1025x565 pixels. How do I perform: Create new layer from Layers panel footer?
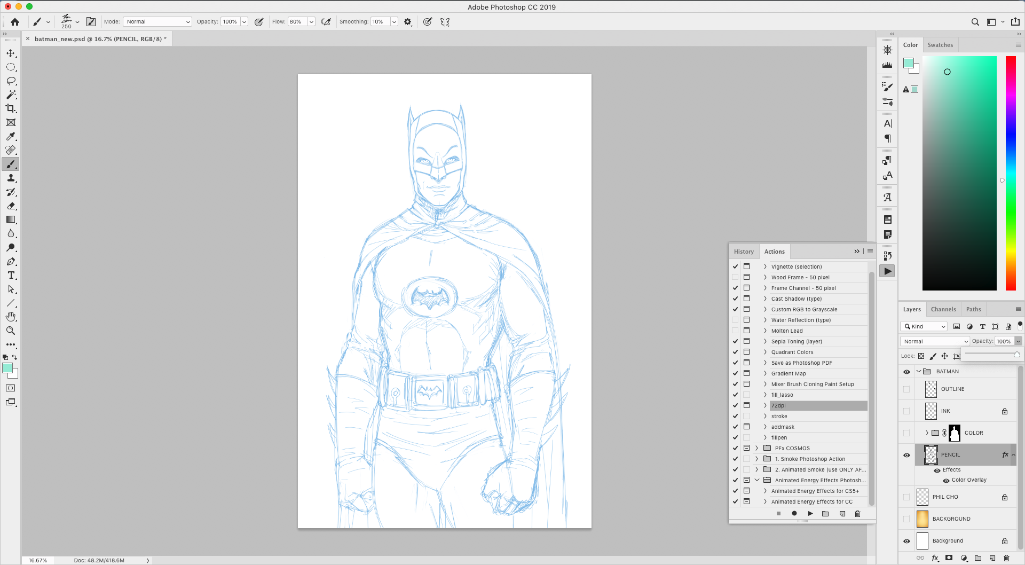(992, 558)
